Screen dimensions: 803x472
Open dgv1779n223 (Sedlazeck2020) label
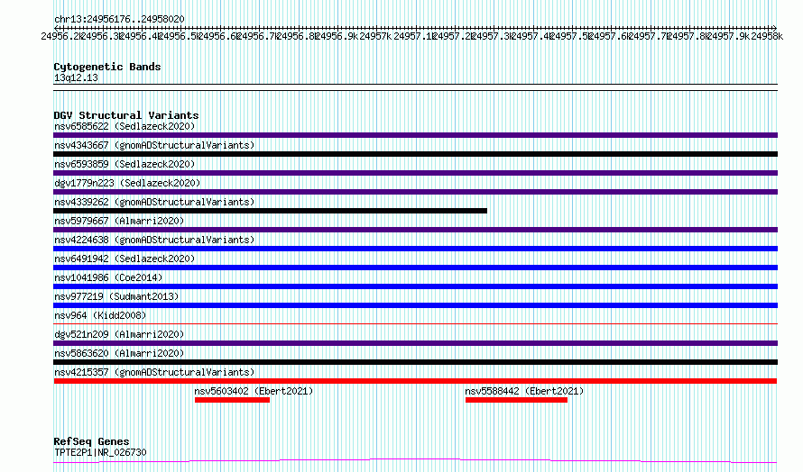pos(127,183)
